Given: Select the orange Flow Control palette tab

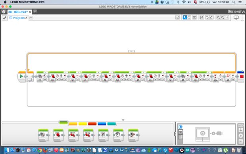Looking at the screenshot, I should pos(73,124).
